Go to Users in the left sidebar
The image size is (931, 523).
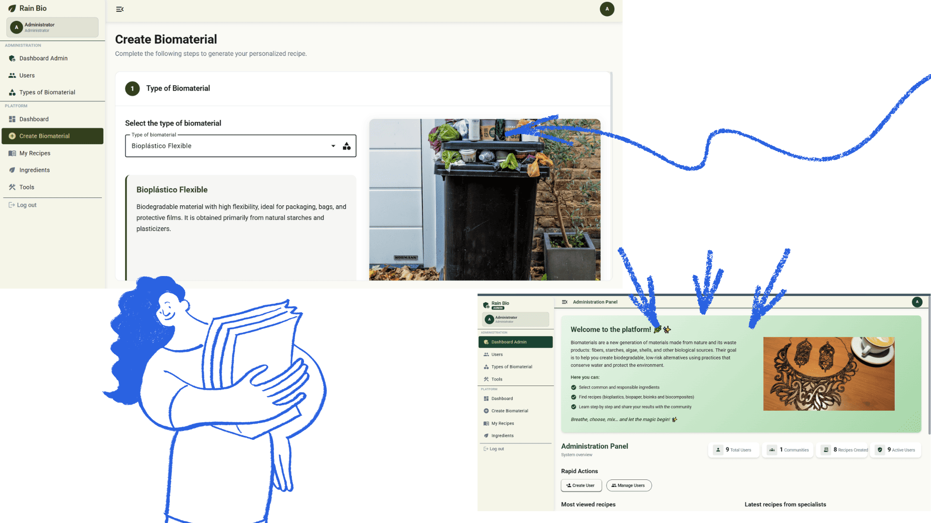[52, 76]
